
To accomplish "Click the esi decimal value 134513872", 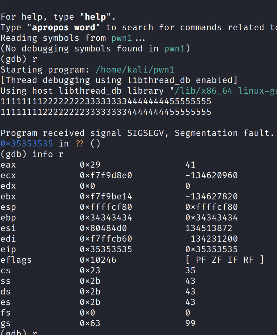I will [x=209, y=228].
